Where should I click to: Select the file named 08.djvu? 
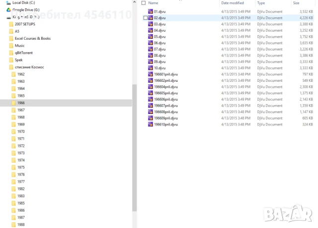159,56
